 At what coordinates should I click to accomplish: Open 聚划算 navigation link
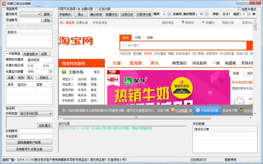pyautogui.click(x=136, y=63)
